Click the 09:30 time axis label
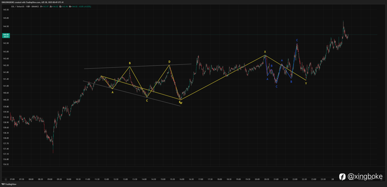The height and width of the screenshot is (187, 387). click(59, 179)
